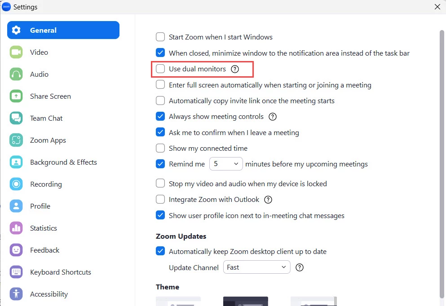Click the Video camera icon
This screenshot has height=306, width=446.
(x=16, y=52)
